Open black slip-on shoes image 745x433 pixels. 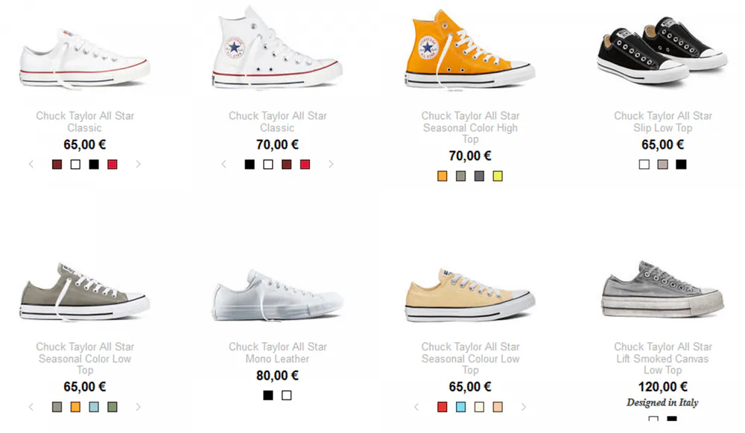tap(663, 51)
